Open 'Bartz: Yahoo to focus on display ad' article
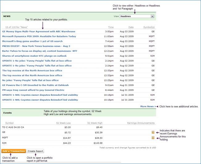This screenshot has height=164, width=201. [x=40, y=51]
